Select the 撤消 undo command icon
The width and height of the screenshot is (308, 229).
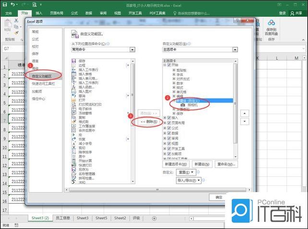click(x=74, y=96)
